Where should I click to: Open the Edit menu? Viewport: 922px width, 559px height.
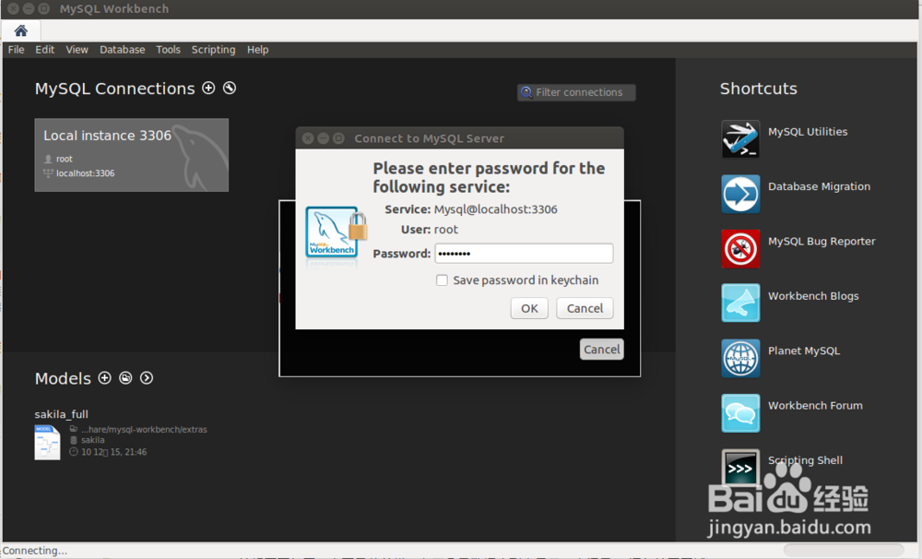(44, 50)
